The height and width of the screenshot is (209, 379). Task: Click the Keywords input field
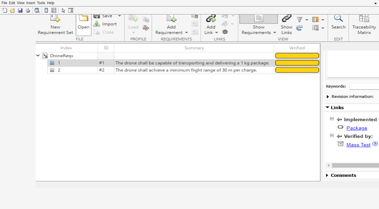coord(364,86)
